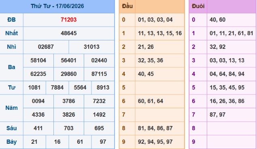Select fifth prize number 7232

coord(99,101)
